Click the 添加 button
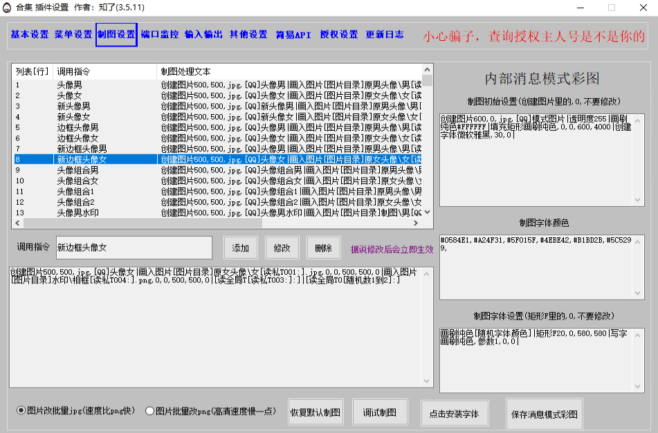 pyautogui.click(x=241, y=248)
